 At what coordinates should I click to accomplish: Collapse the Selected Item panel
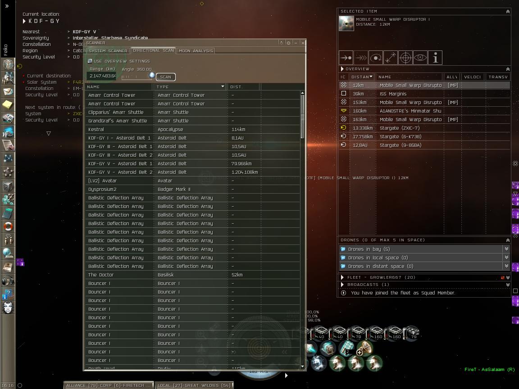(x=508, y=12)
